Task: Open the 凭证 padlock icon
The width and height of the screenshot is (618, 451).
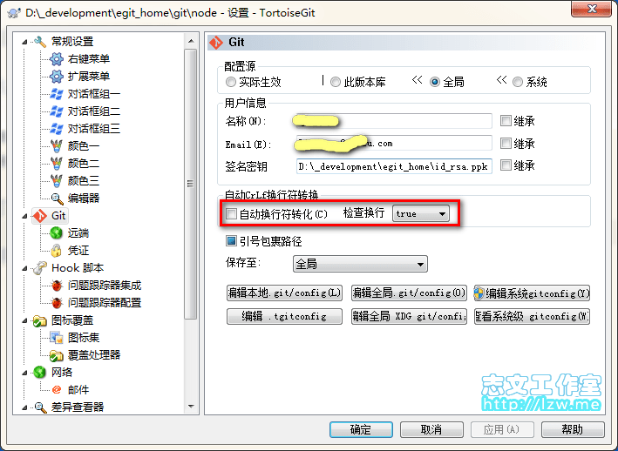Action: click(x=57, y=250)
